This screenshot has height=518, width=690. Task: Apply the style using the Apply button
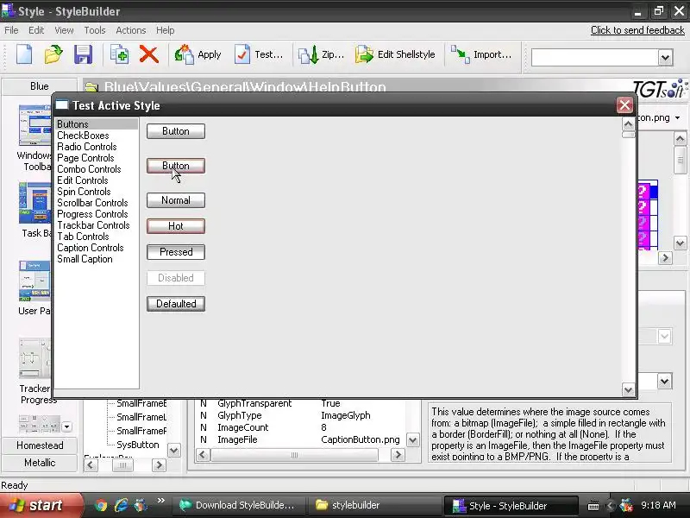point(198,54)
